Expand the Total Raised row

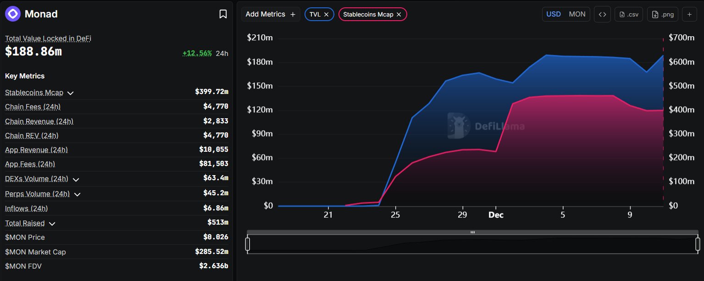tap(52, 224)
